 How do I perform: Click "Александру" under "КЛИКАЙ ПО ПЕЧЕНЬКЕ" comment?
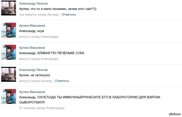[x=50, y=59]
